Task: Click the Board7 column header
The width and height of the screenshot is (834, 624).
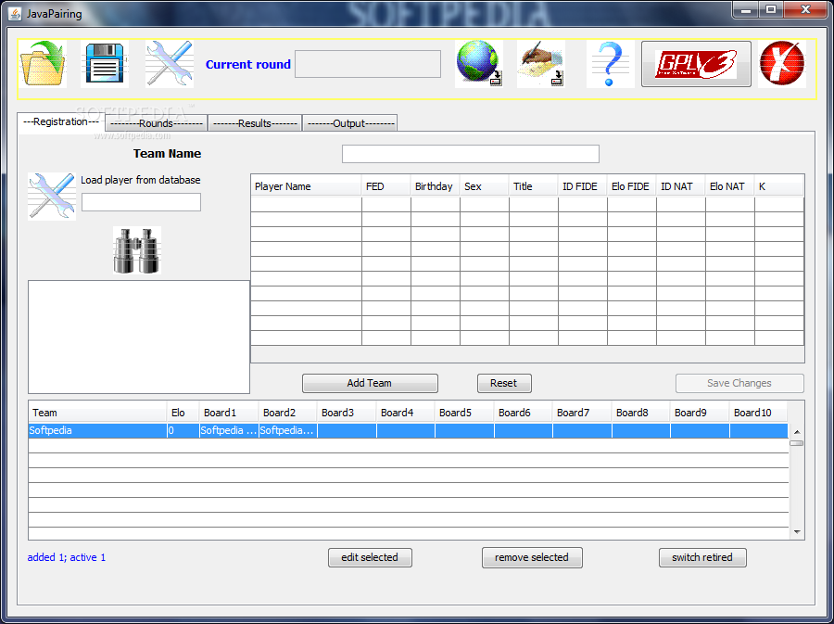Action: pos(582,413)
